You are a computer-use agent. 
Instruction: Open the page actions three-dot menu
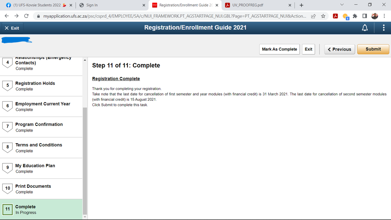coord(384,28)
